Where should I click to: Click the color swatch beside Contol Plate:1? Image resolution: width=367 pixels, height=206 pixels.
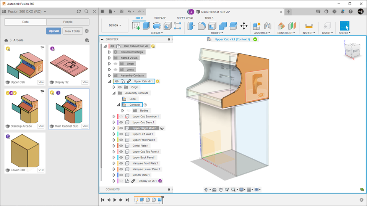[117, 146]
